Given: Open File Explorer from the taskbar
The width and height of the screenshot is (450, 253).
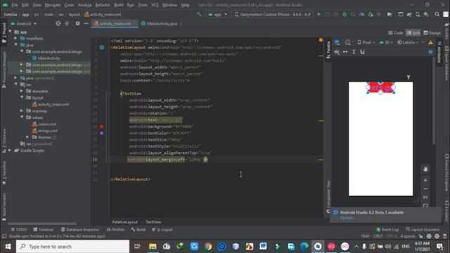Looking at the screenshot, I should pos(153,247).
